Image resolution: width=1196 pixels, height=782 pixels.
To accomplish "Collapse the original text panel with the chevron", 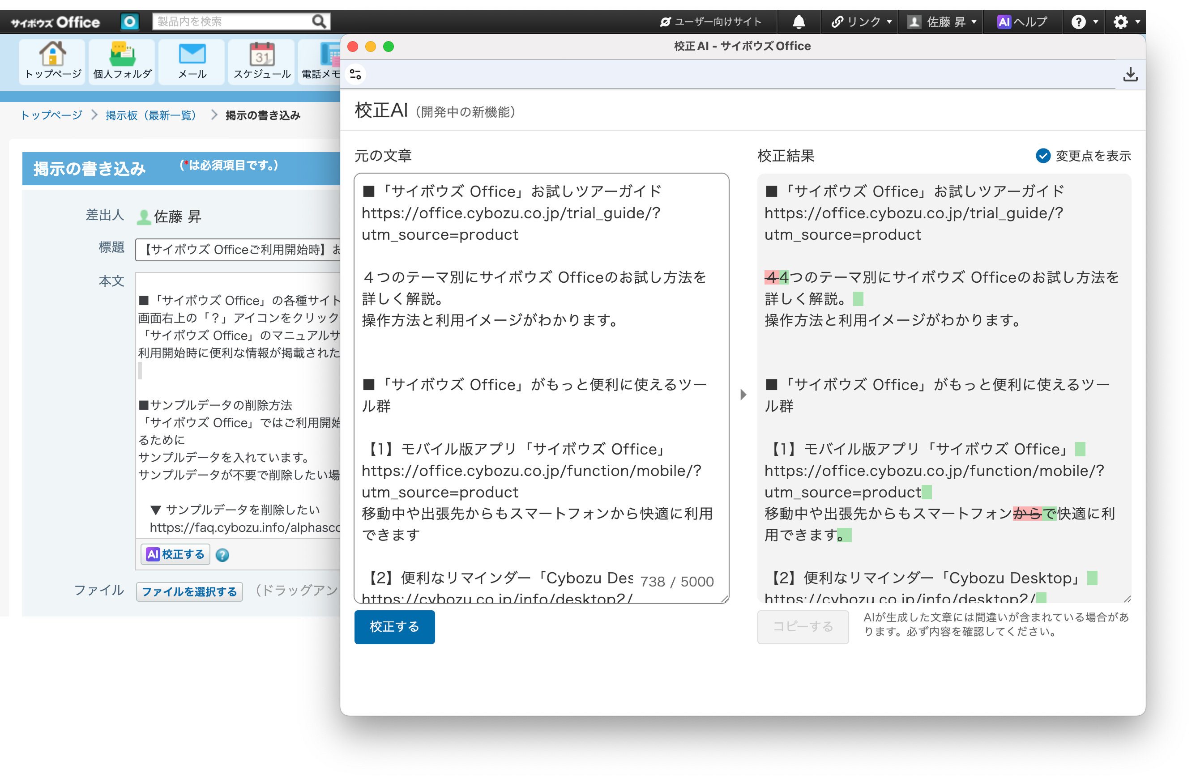I will 743,395.
